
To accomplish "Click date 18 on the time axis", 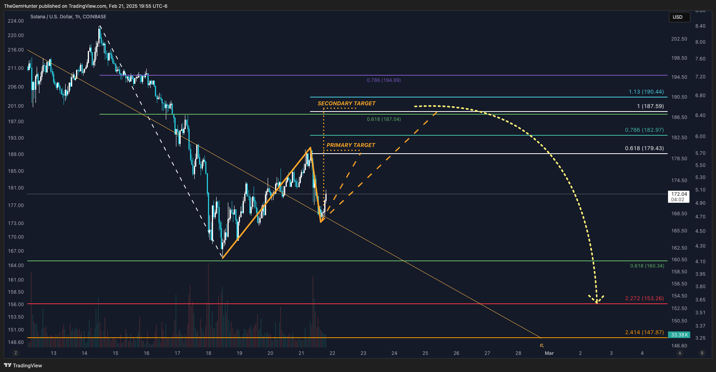I will [208, 353].
